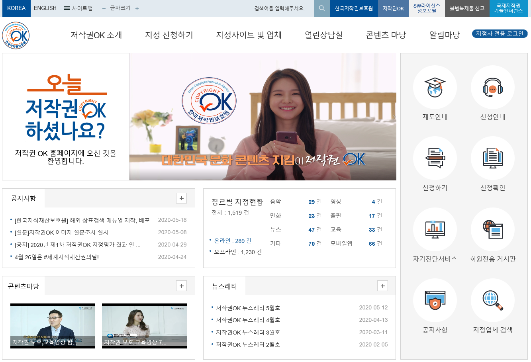Click the 2020-05-18 notice date
This screenshot has width=531, height=362.
point(172,220)
